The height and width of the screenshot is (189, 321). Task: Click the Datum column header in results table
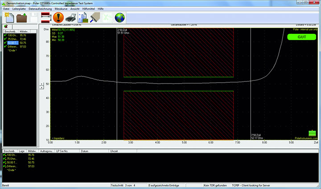coord(84,151)
